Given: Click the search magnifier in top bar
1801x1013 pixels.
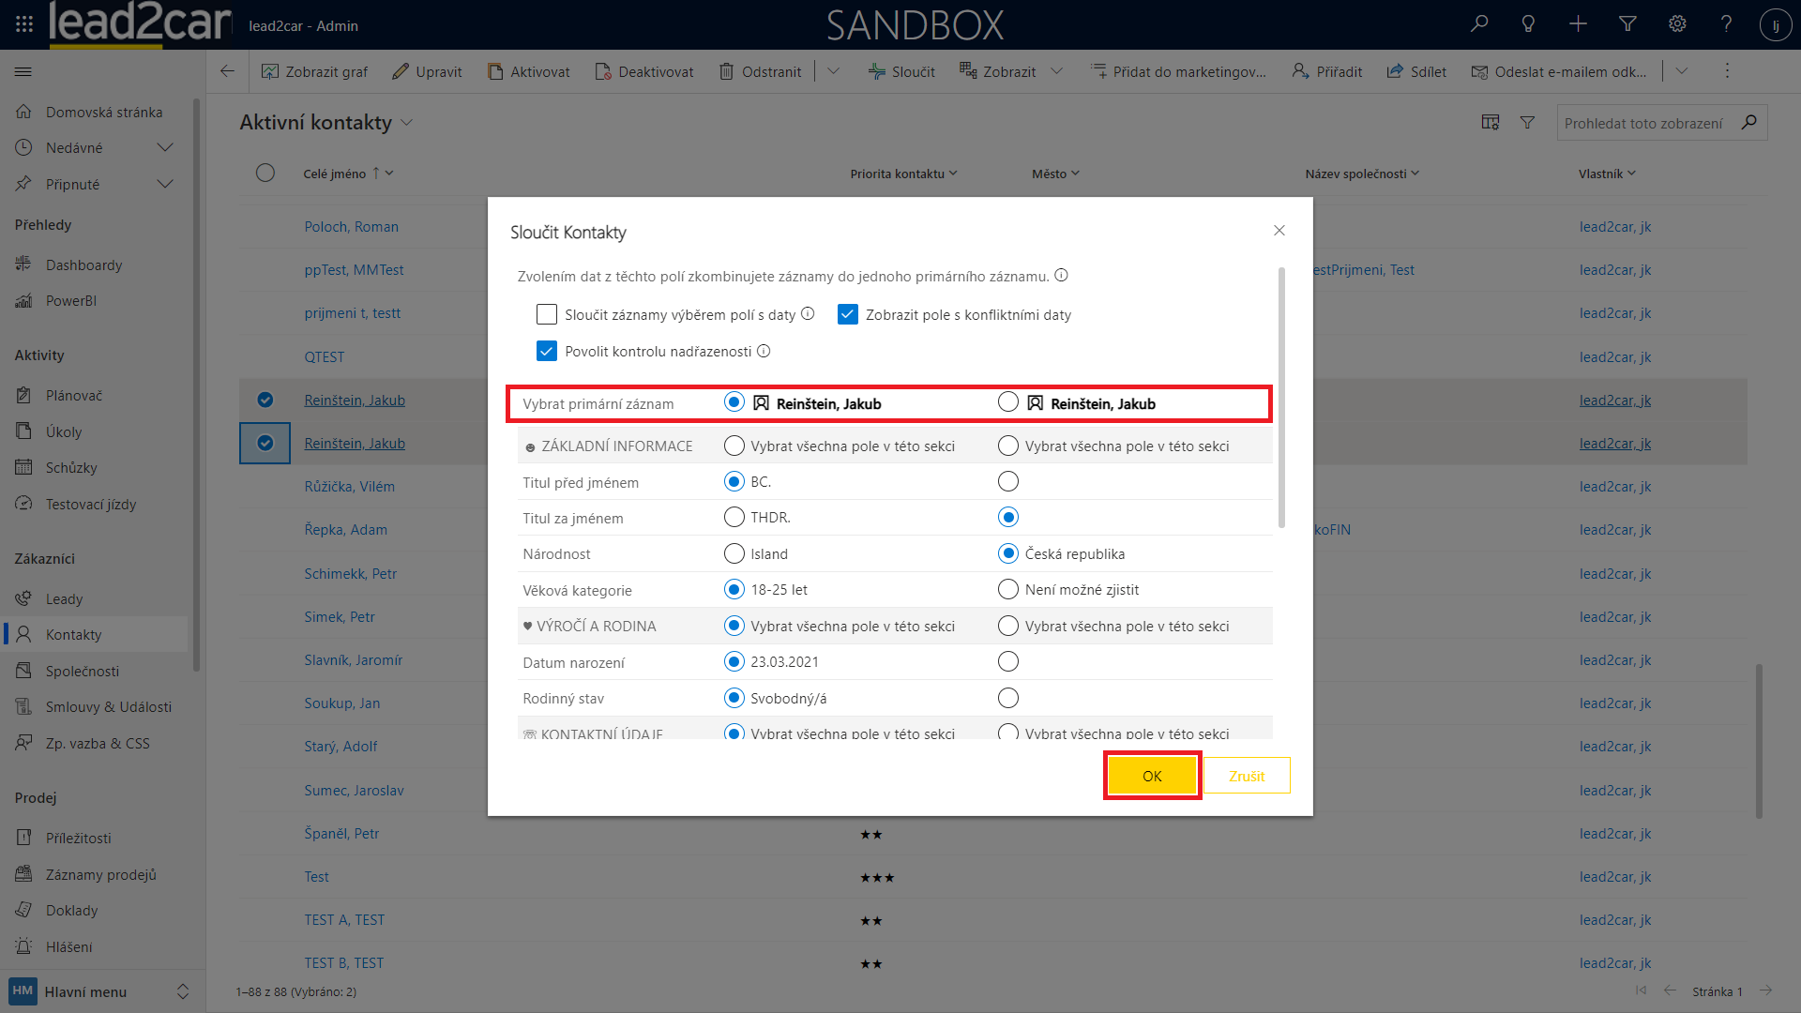Looking at the screenshot, I should [x=1479, y=24].
